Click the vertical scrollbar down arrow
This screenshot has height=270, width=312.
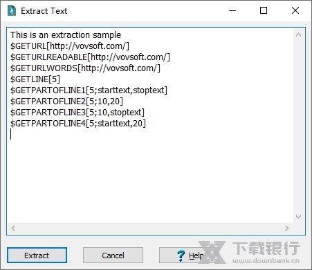[x=298, y=217]
